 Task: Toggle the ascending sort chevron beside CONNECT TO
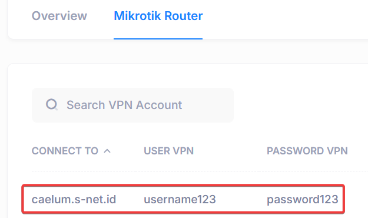pos(107,151)
